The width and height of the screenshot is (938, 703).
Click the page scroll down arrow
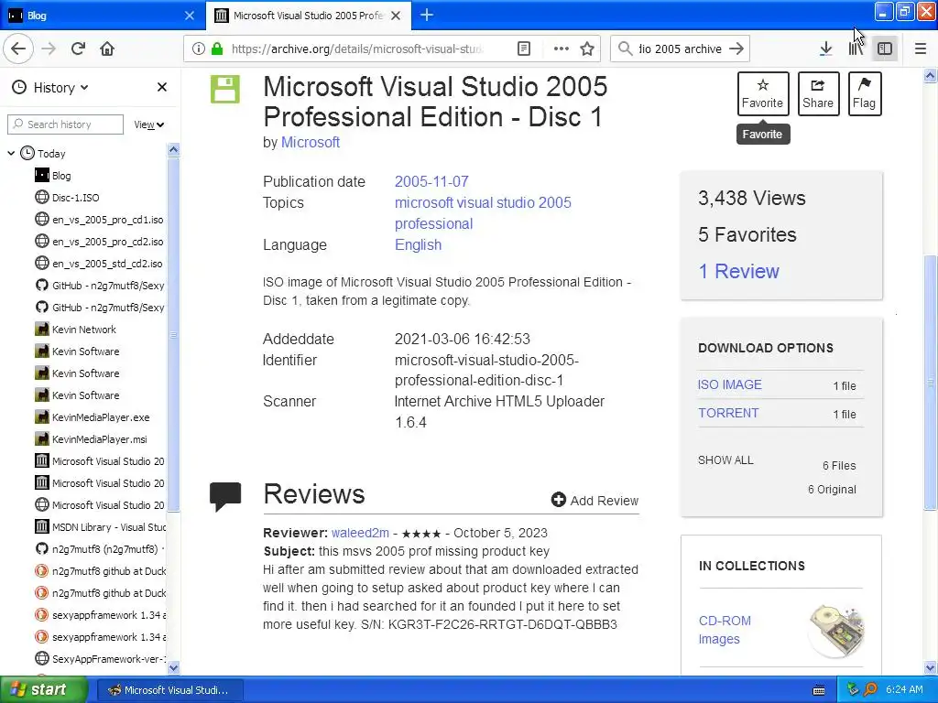click(931, 667)
